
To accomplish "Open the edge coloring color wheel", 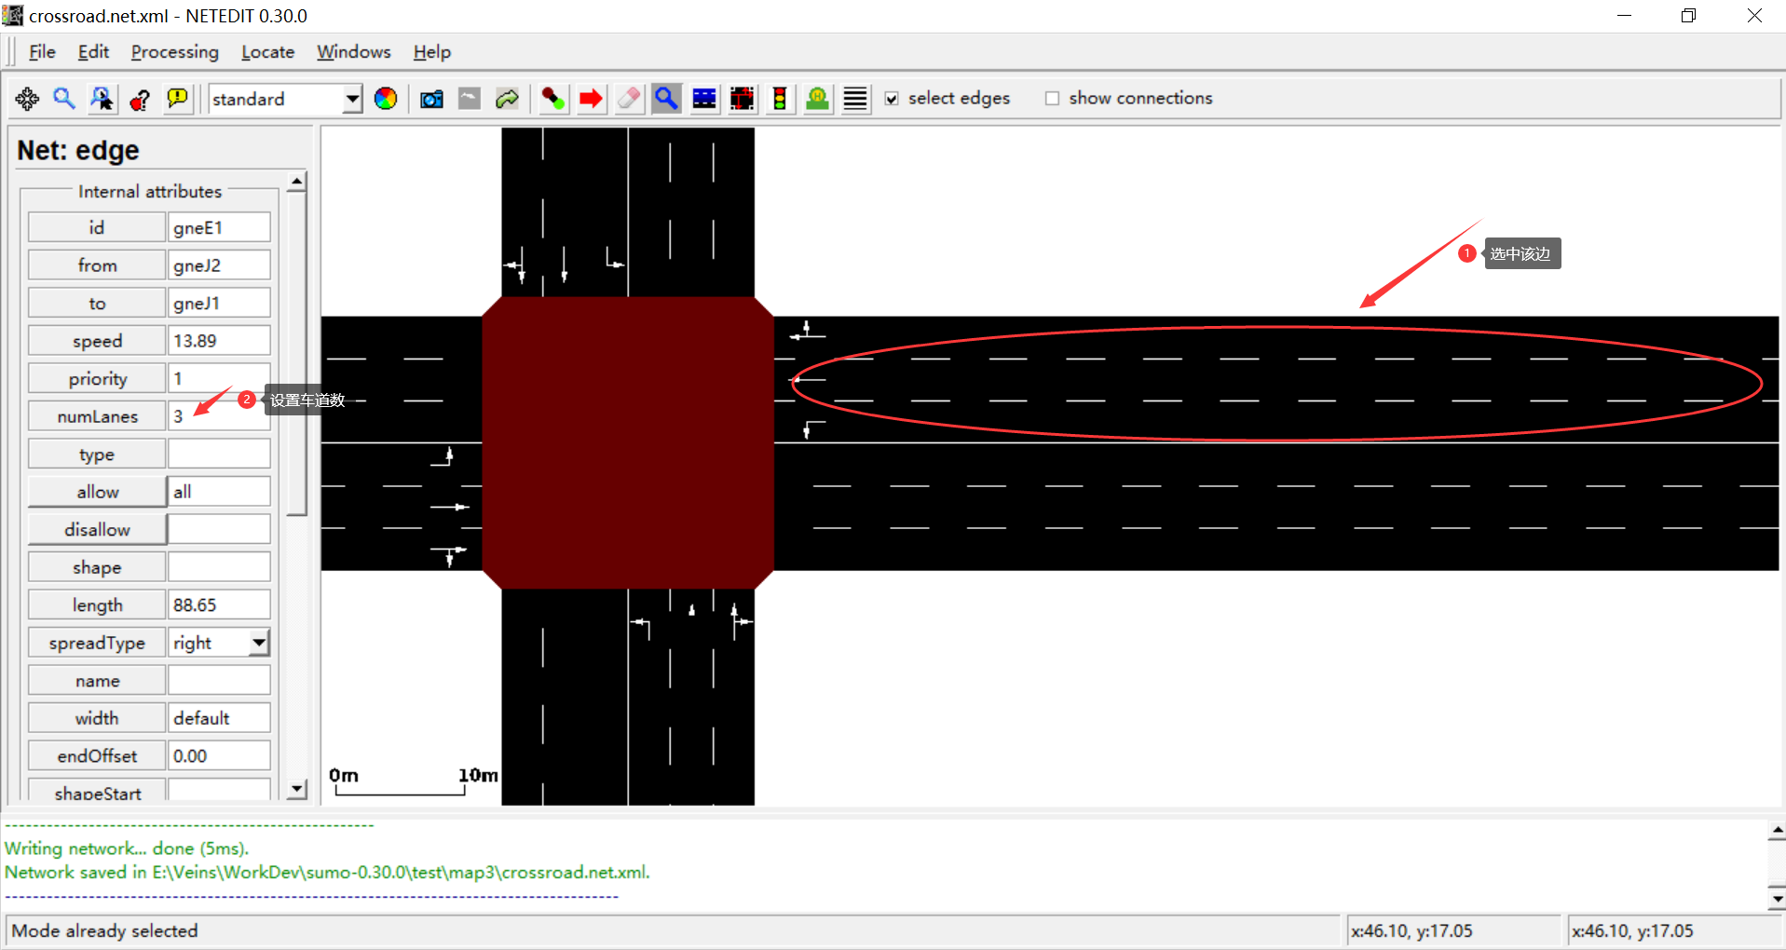I will 386,98.
